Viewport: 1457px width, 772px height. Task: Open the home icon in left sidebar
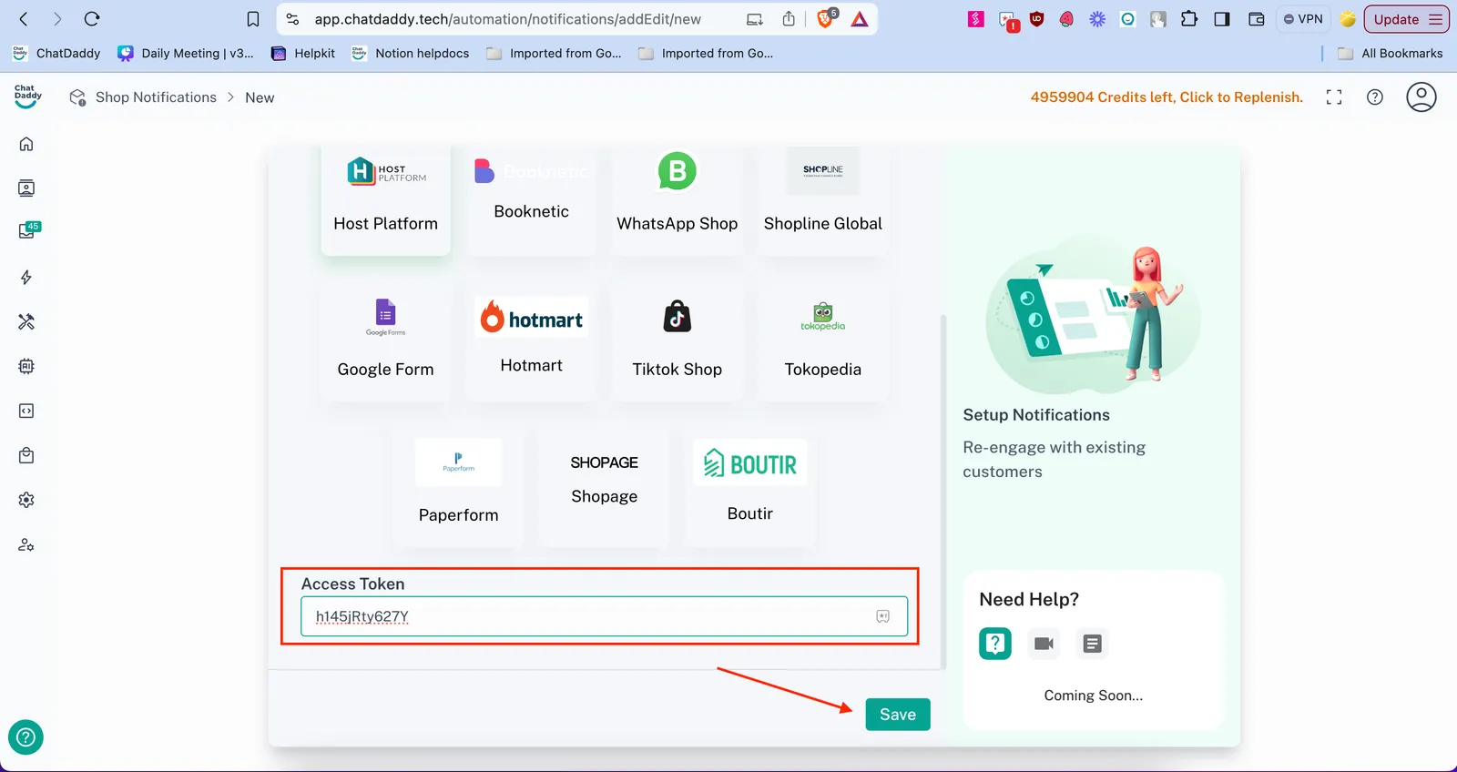tap(26, 144)
